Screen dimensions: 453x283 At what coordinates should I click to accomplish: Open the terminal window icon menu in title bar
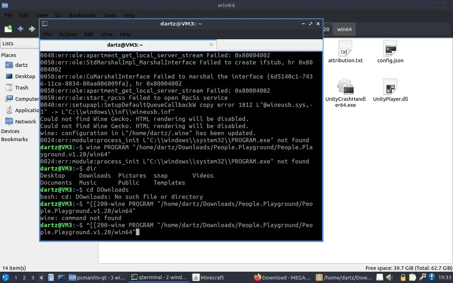point(45,24)
